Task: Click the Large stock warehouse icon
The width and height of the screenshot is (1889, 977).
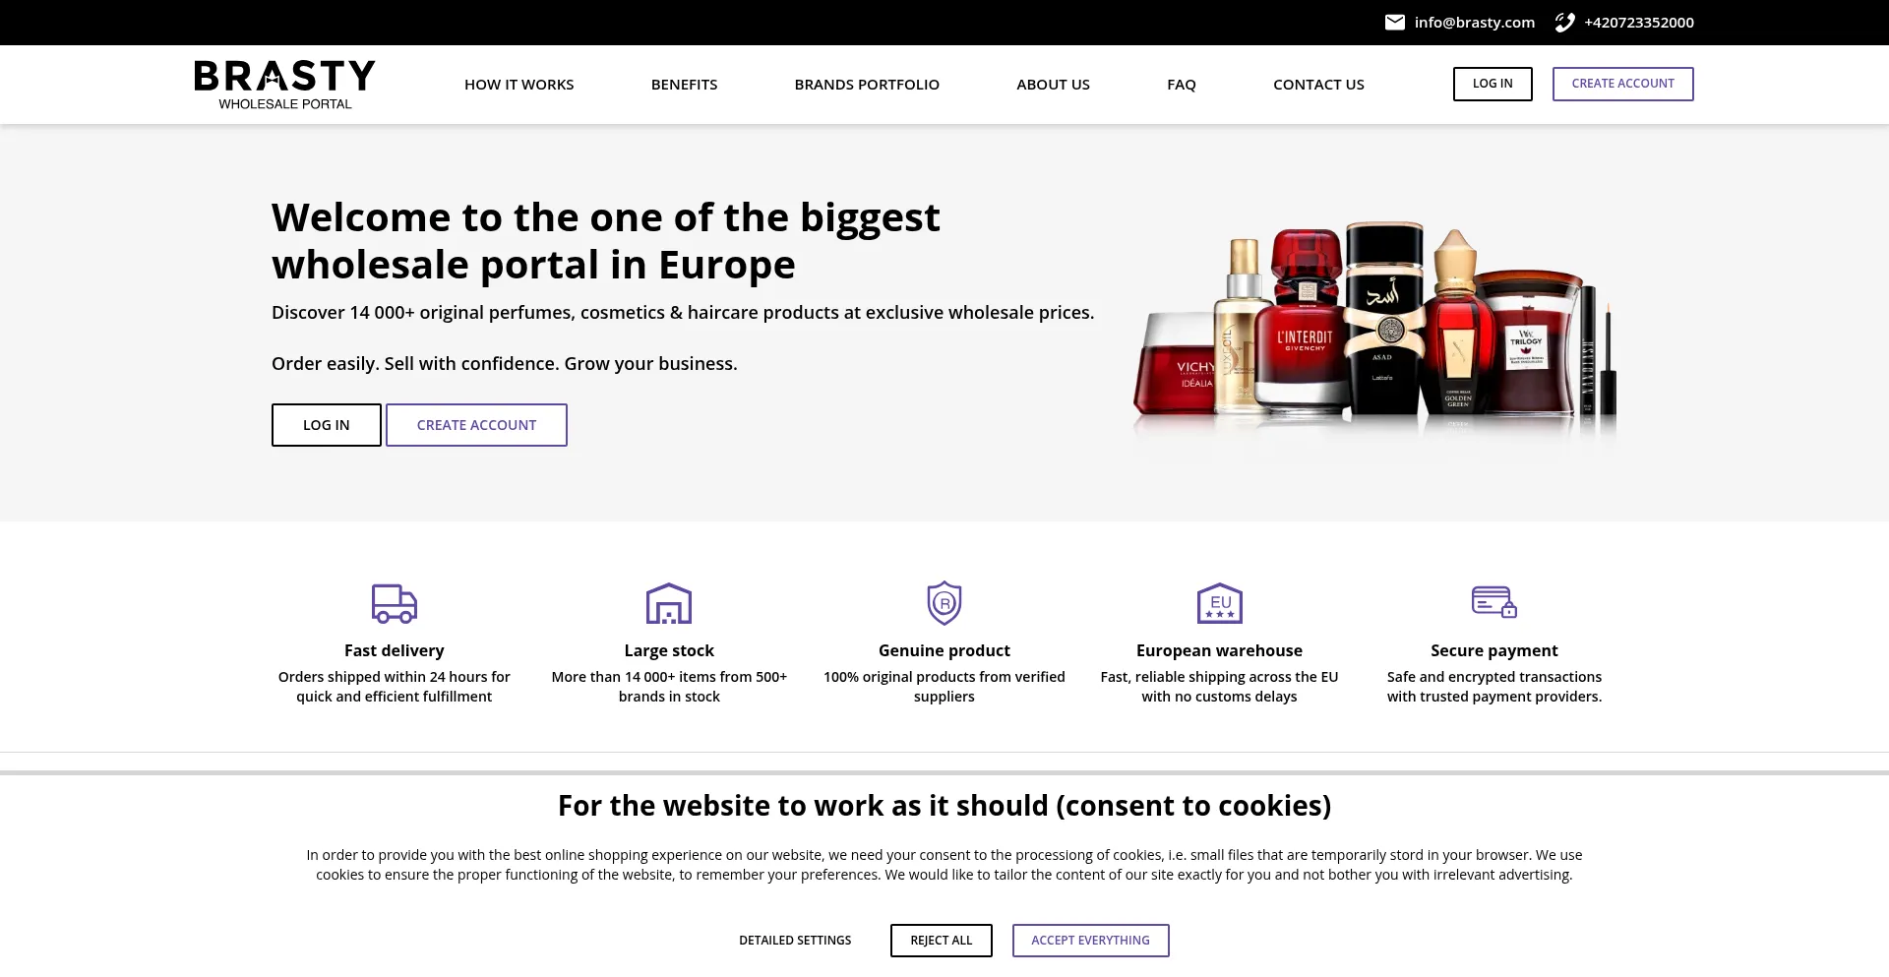Action: pos(669,603)
